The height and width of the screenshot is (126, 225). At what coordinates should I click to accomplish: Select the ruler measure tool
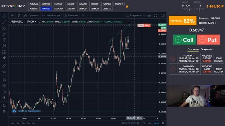pos(4,65)
